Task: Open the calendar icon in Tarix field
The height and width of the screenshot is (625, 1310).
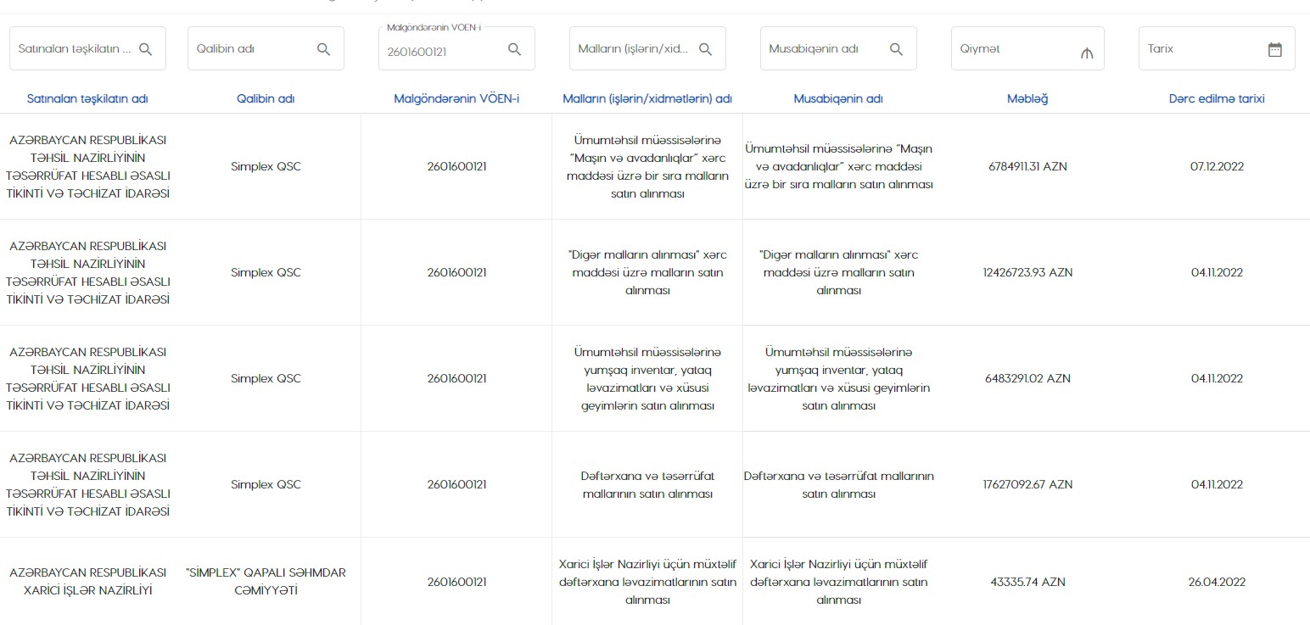Action: click(1274, 49)
